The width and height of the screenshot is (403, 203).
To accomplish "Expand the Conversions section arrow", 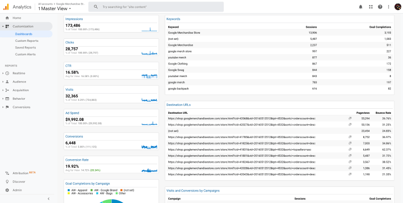I will click(x=3, y=107).
